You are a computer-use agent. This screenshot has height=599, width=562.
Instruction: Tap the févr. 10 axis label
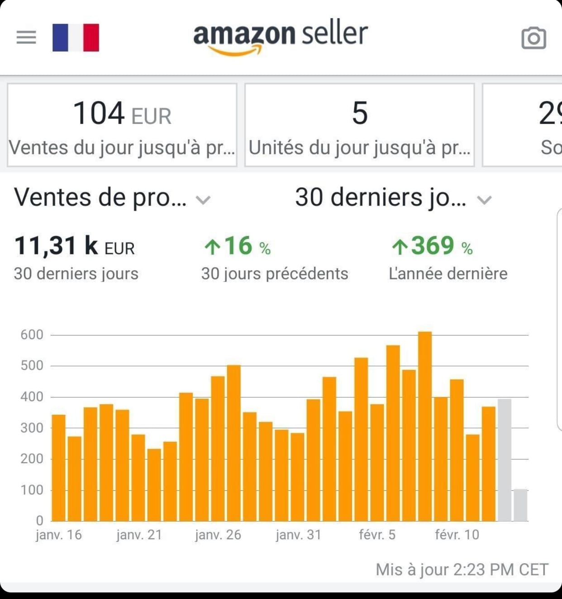(x=457, y=535)
